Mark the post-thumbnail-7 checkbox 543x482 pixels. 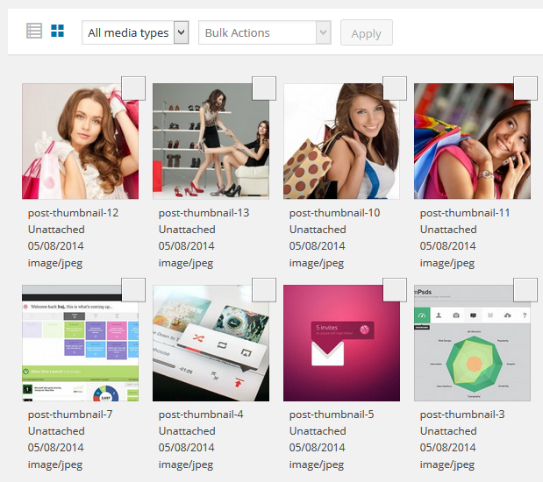[x=133, y=290]
